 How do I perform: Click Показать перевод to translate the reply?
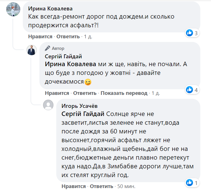click(124, 93)
